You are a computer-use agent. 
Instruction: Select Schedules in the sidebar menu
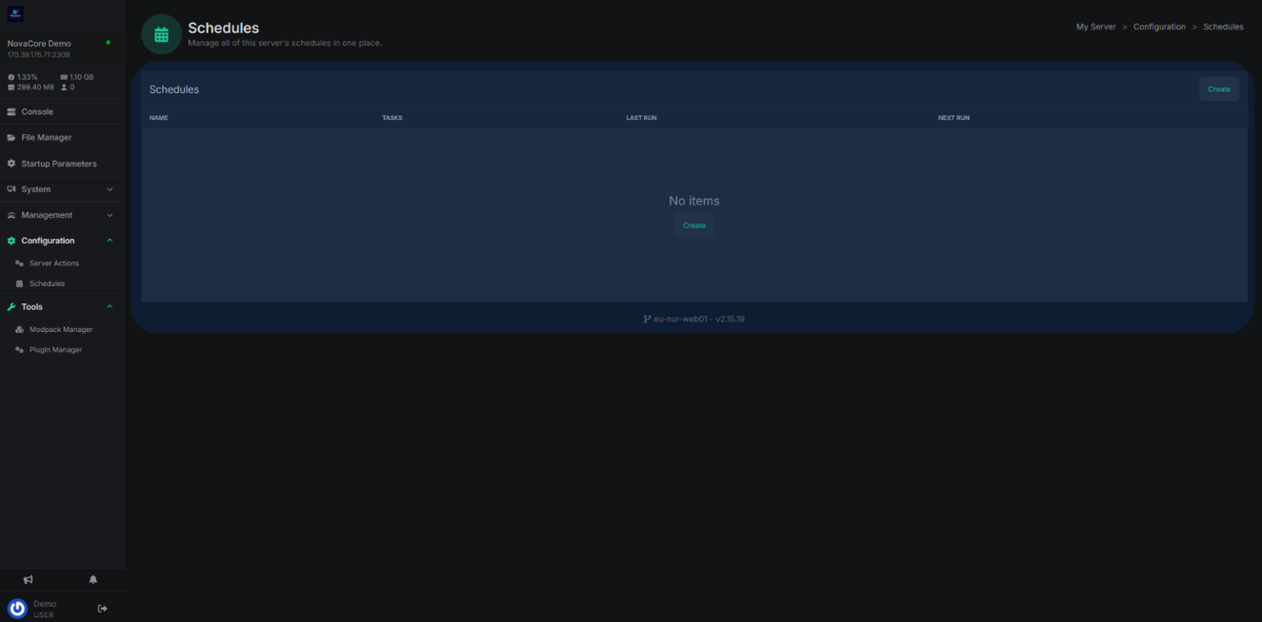click(x=47, y=283)
